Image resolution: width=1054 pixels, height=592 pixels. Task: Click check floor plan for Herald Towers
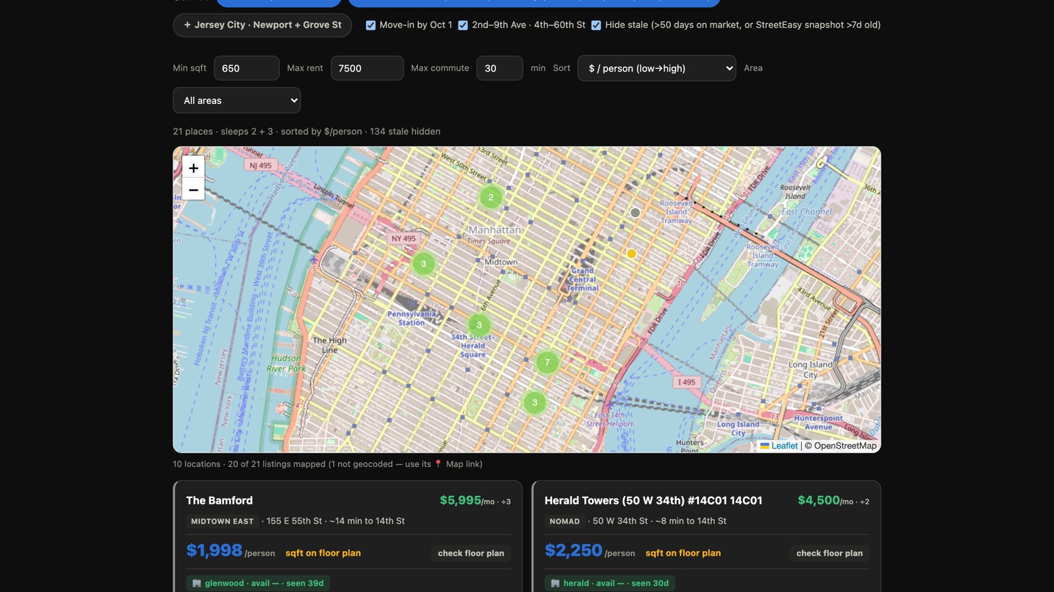829,553
